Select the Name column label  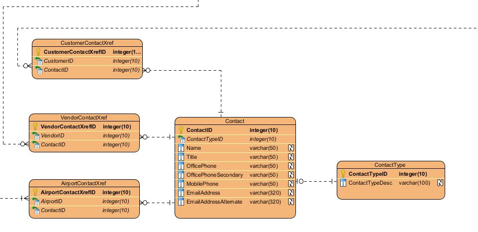pyautogui.click(x=193, y=148)
